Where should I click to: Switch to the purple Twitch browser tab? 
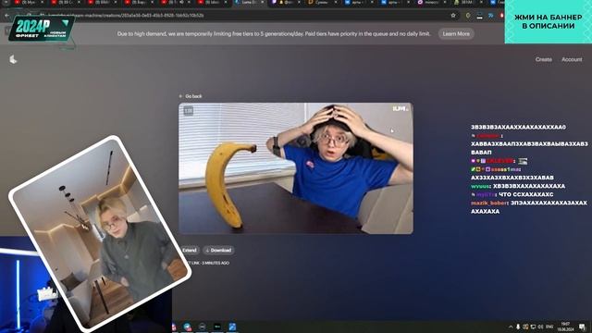pos(285,2)
